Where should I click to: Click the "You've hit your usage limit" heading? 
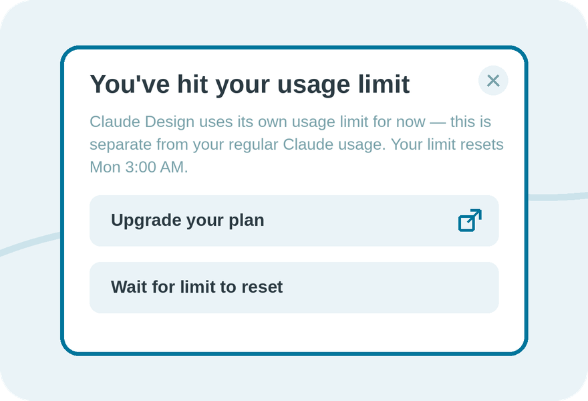(x=250, y=84)
